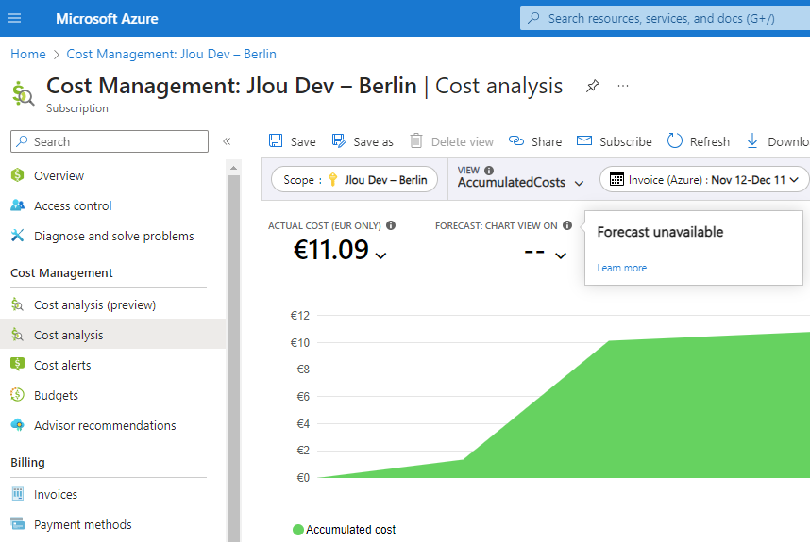Click sidebar scrollbar up arrow
Image resolution: width=810 pixels, height=542 pixels.
[x=233, y=168]
